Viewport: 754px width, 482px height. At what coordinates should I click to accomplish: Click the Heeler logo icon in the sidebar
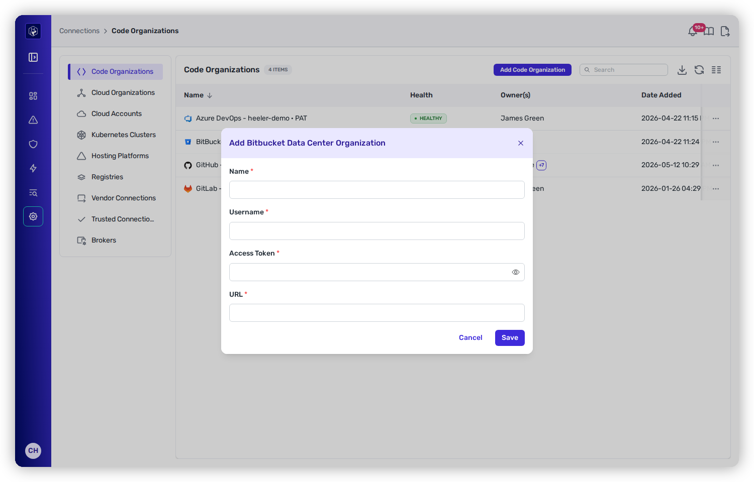tap(33, 31)
